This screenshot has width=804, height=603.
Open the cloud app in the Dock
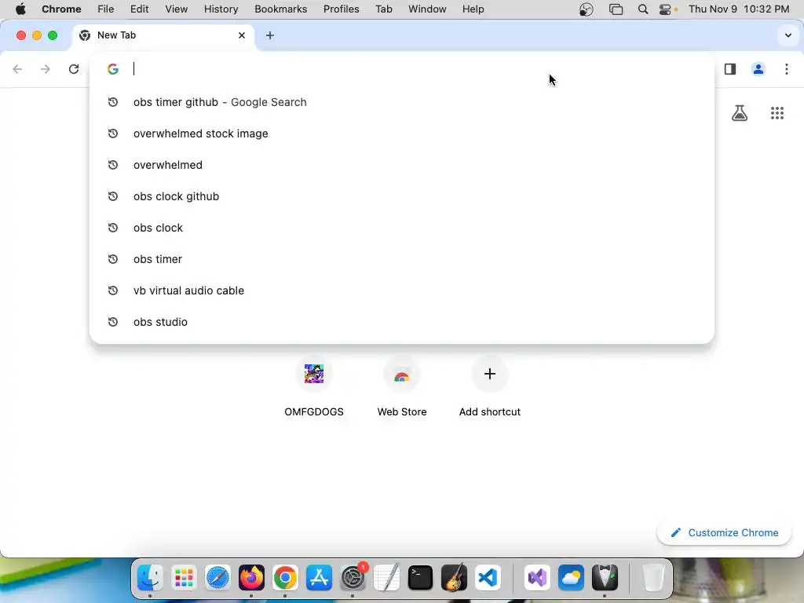(x=572, y=578)
